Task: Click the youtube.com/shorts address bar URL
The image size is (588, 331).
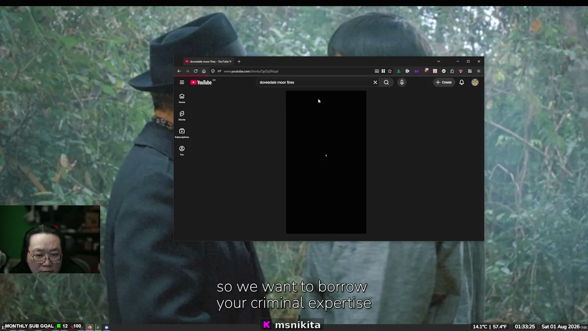Action: click(x=251, y=71)
